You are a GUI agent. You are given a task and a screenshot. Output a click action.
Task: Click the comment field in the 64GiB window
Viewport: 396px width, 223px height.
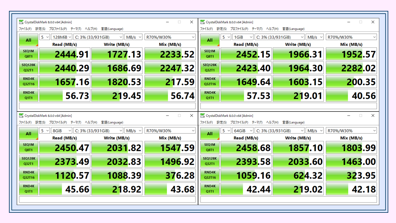click(x=289, y=199)
